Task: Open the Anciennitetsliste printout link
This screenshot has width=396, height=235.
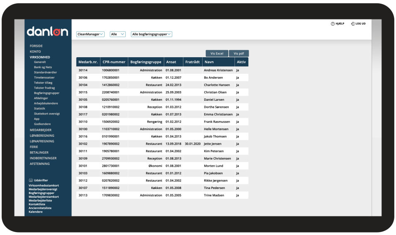Action: [40, 208]
